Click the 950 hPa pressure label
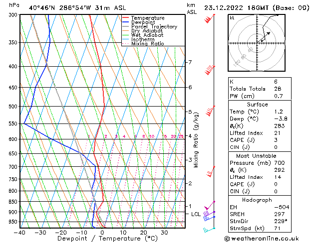Image resolution: width=314 pixels, height=242 pixels. tap(13, 222)
